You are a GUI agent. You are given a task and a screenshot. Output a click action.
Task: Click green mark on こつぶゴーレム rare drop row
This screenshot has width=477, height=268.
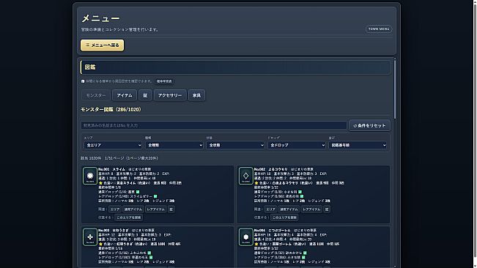point(303,257)
